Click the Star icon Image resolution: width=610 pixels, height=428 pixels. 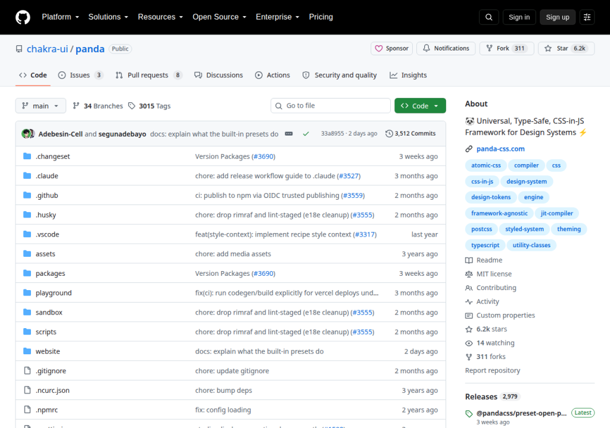[548, 49]
